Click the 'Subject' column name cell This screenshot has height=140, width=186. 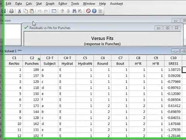point(50,64)
